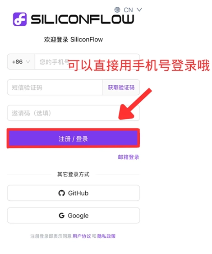212x254 pixels.
Task: Click the globe language icon
Action: (x=117, y=10)
